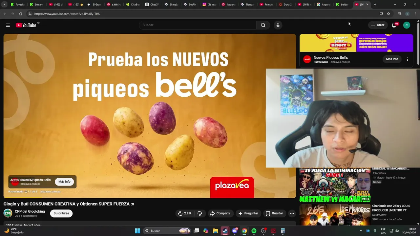420x236 pixels.
Task: Open Charlando con 26is y LOUIS video title
Action: [x=391, y=208]
